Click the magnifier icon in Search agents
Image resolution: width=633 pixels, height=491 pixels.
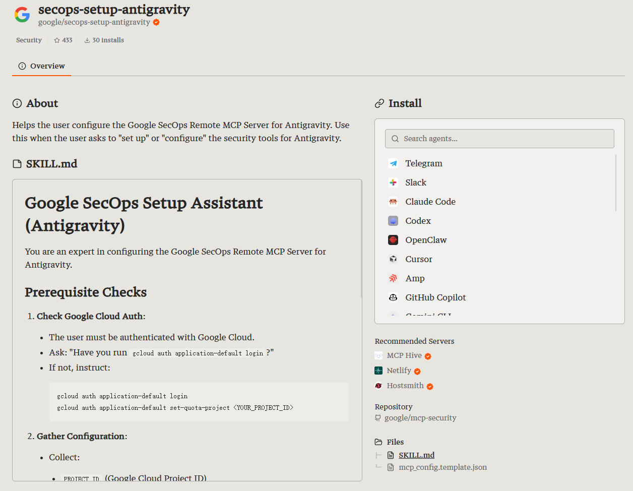tap(395, 139)
